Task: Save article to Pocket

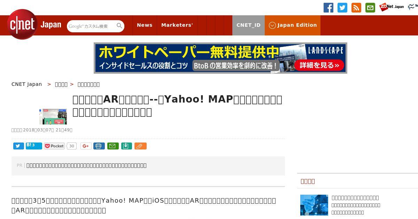Action: (54, 146)
